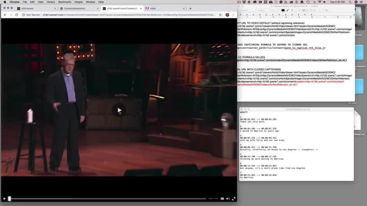Image resolution: width=367 pixels, height=206 pixels.
Task: Open the Bookmarks menu
Action: [65, 2]
